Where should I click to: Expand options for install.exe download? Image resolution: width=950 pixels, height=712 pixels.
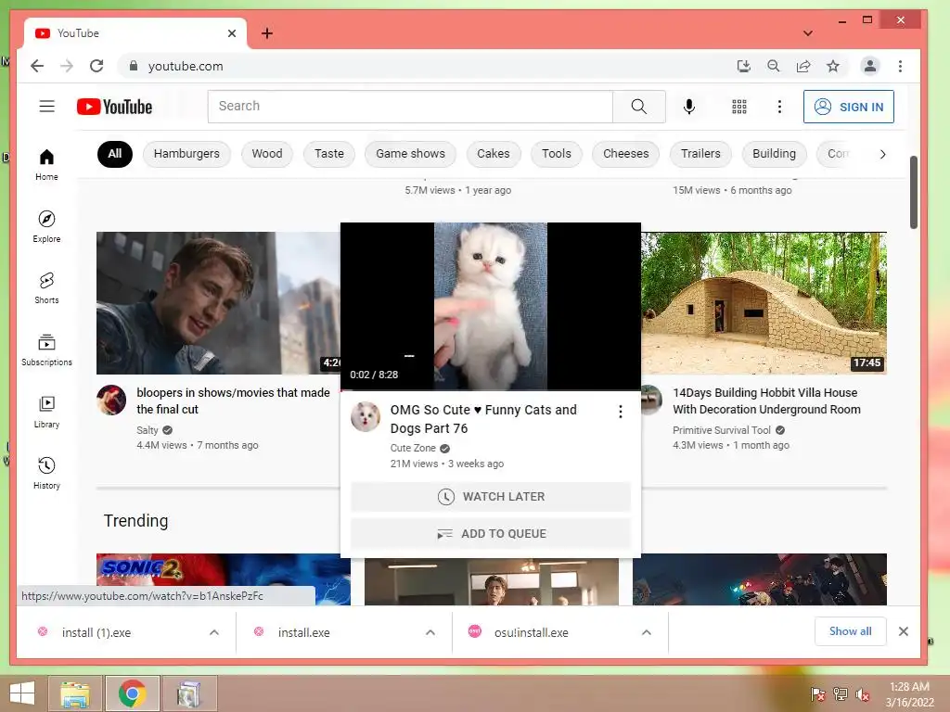pyautogui.click(x=430, y=632)
